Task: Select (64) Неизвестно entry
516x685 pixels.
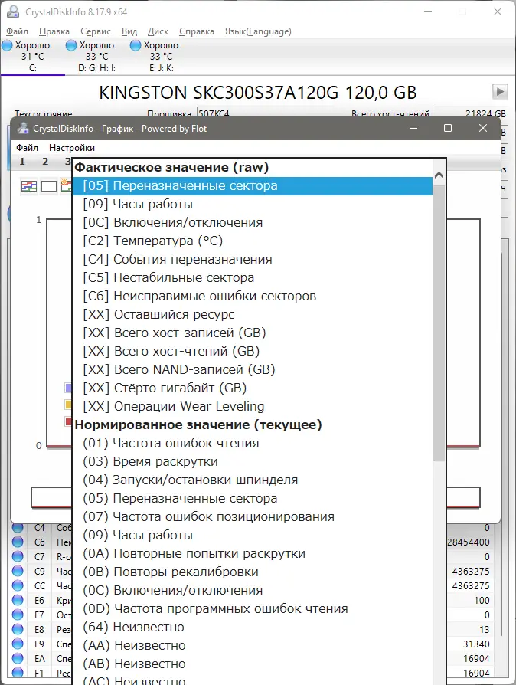Action: tap(253, 628)
